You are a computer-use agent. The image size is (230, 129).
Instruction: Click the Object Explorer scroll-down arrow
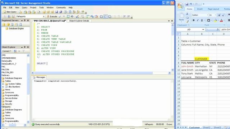(28, 122)
